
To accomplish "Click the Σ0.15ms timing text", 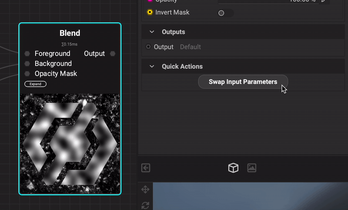I will click(x=70, y=44).
